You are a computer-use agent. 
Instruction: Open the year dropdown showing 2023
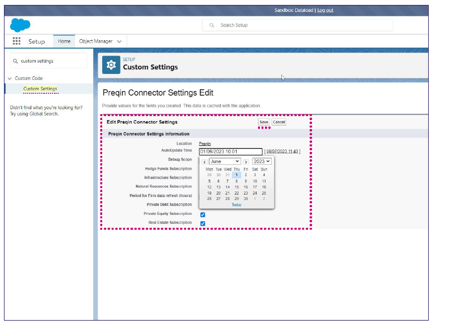coord(262,161)
